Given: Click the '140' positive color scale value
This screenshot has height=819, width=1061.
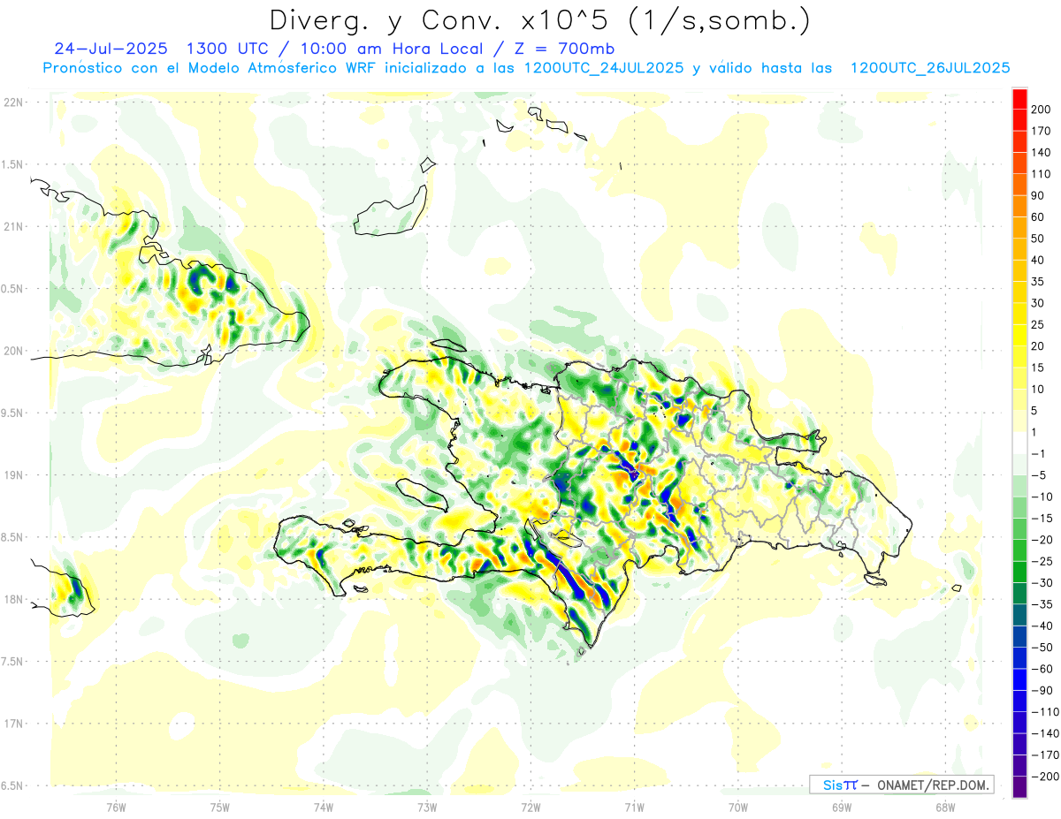Looking at the screenshot, I should pyautogui.click(x=1041, y=153).
